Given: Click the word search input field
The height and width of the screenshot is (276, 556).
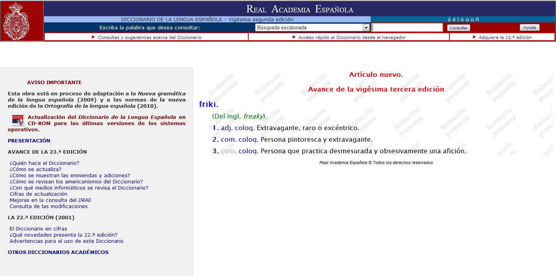Looking at the screenshot, I should click(407, 28).
